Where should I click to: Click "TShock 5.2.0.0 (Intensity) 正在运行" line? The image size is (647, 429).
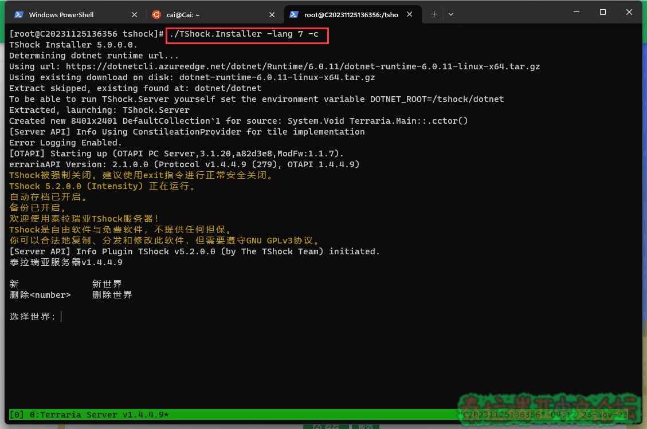point(103,186)
